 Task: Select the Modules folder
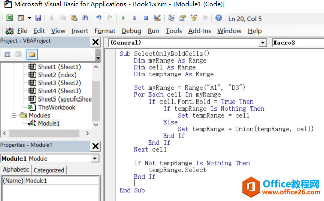(39, 115)
